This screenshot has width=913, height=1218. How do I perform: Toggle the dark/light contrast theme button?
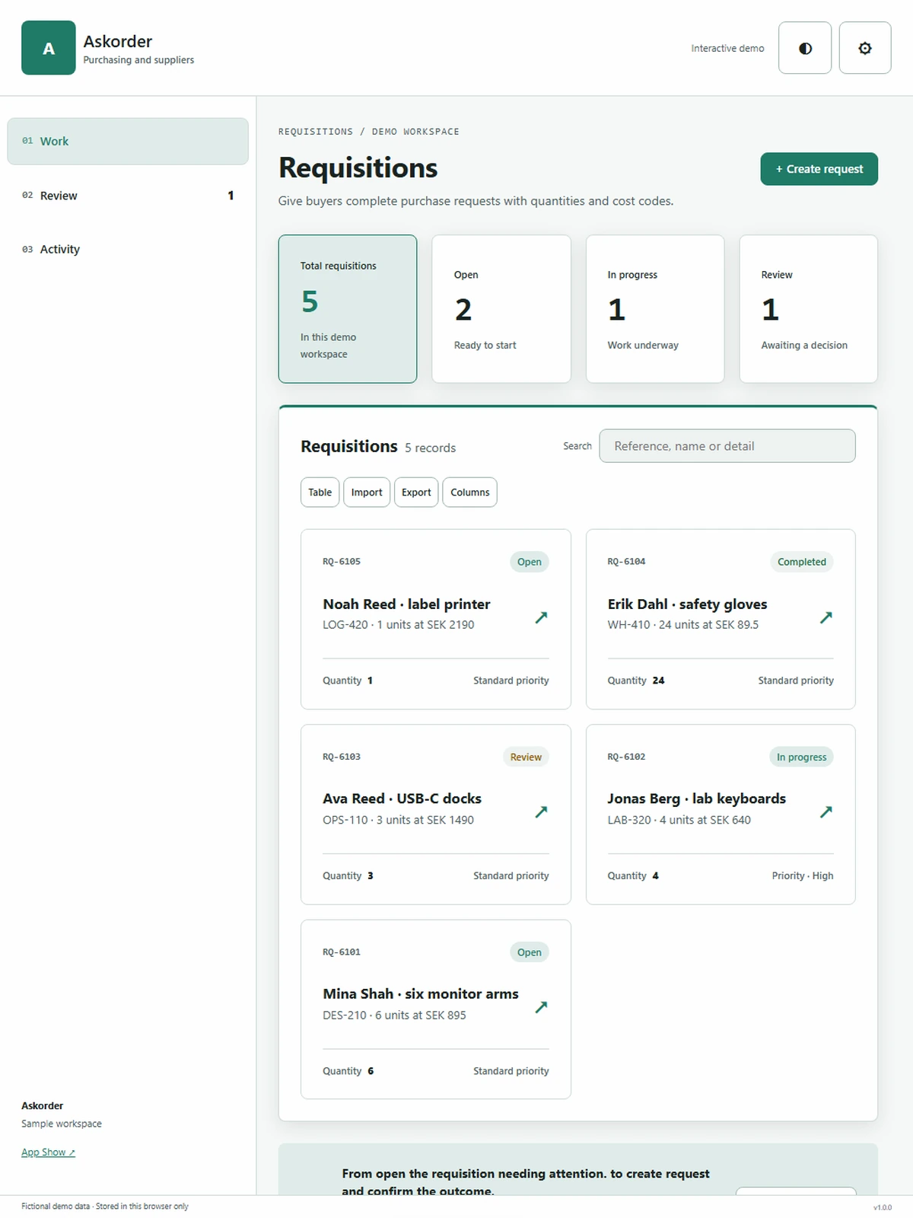pyautogui.click(x=805, y=48)
